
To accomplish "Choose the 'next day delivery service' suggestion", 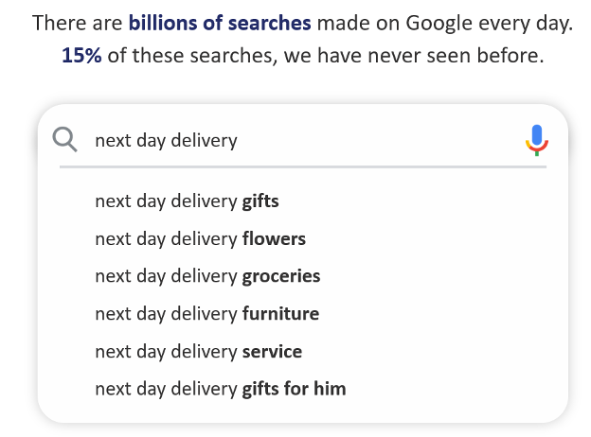I will (x=199, y=352).
